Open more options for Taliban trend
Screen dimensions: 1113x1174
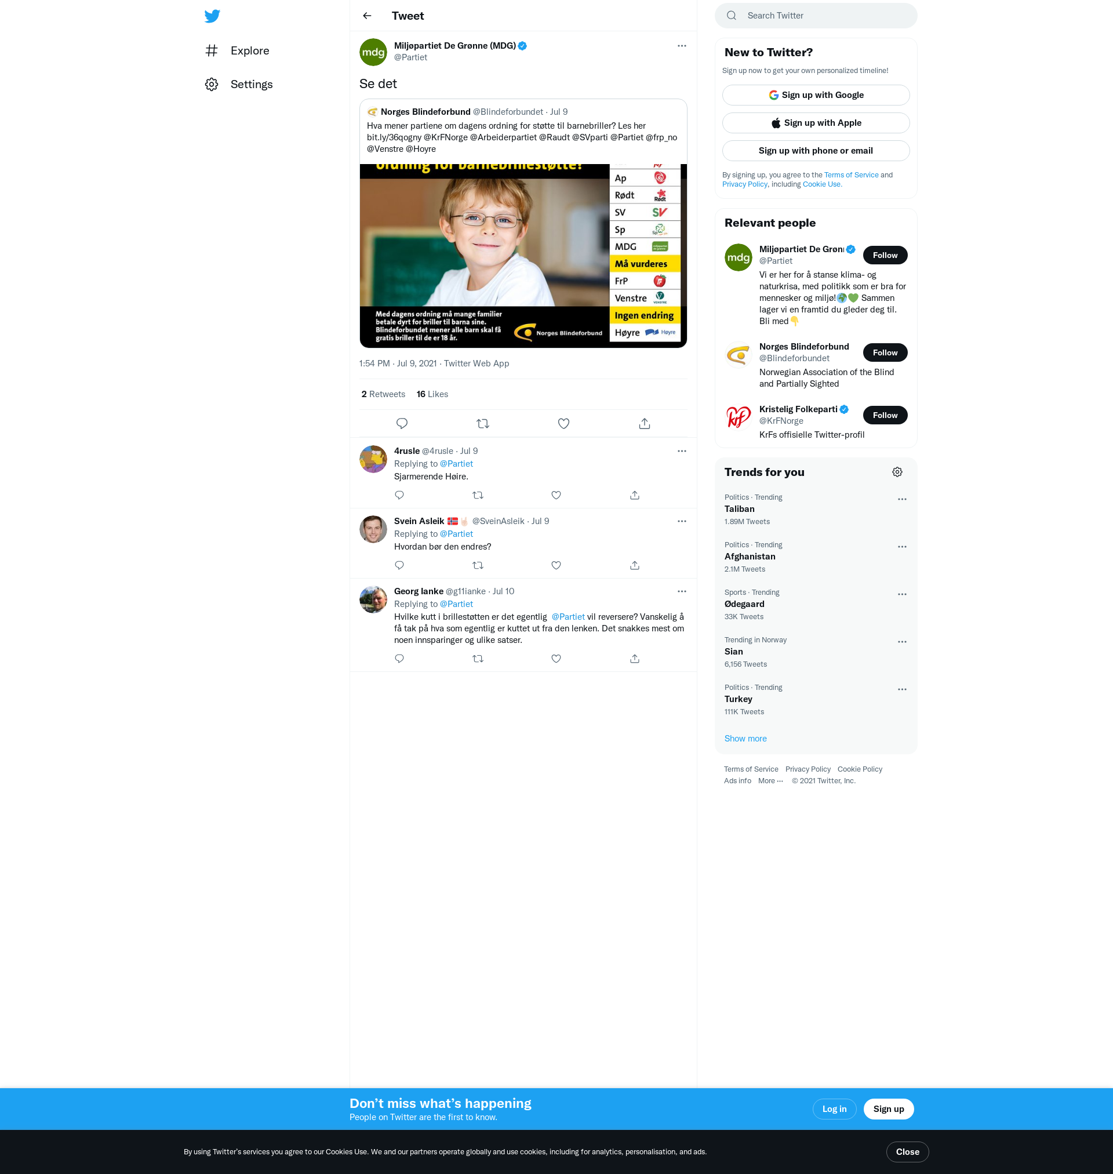[902, 500]
